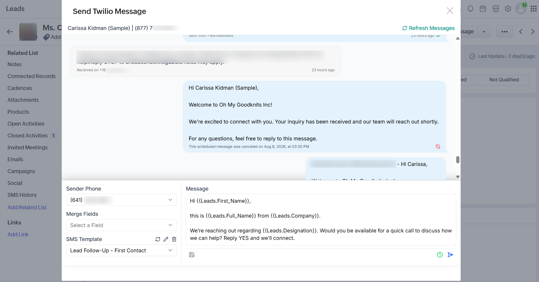Open the Leads module title
The width and height of the screenshot is (539, 282).
(15, 9)
